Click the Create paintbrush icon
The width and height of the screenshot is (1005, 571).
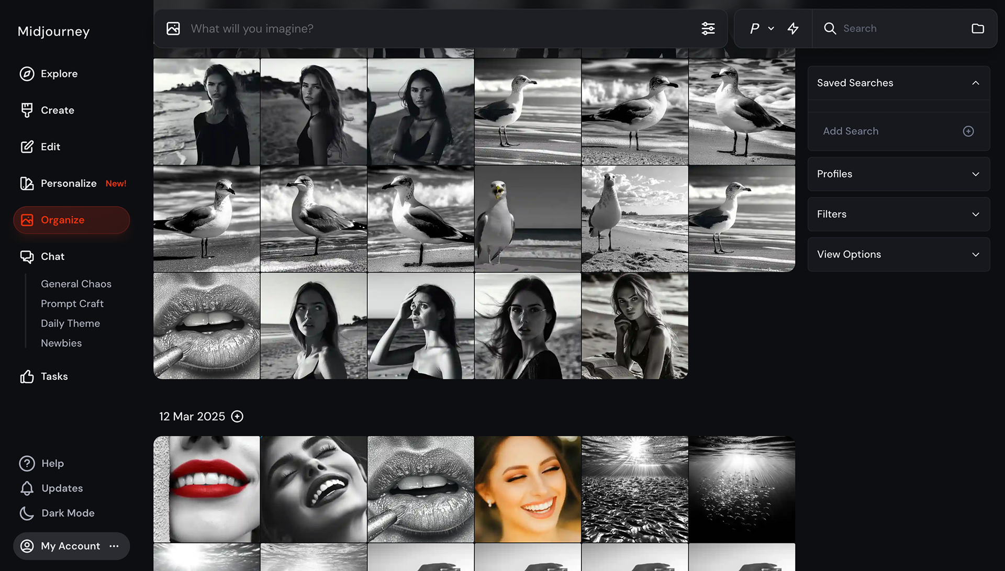[27, 110]
